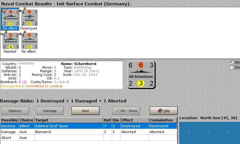The width and height of the screenshot is (240, 144).
Task: Click the large Scharnhorst counter preview
Action: (141, 75)
